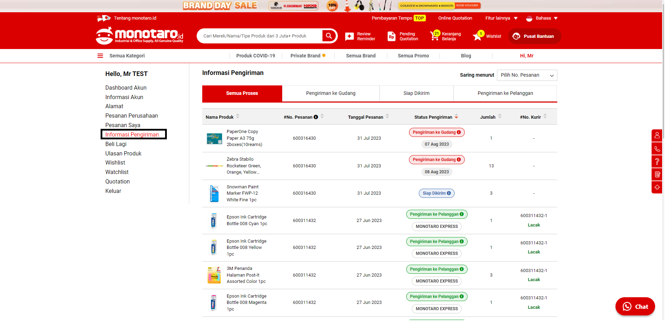Click the Brand Day Sale banner
The height and width of the screenshot is (327, 667).
[x=332, y=6]
